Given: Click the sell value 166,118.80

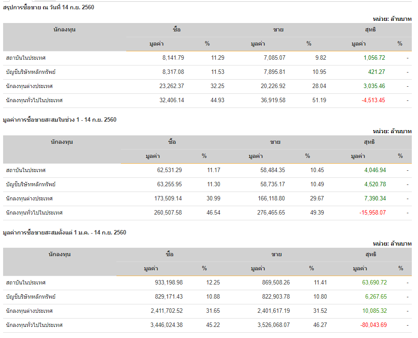Looking at the screenshot, I should (x=271, y=199).
